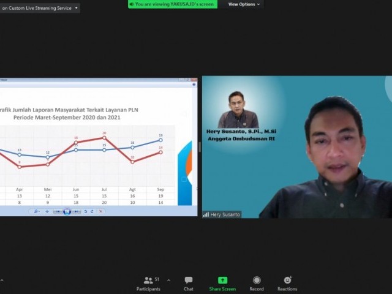Click the caret at far left of toolbar
This screenshot has height=294, width=392.
[x=2, y=281]
